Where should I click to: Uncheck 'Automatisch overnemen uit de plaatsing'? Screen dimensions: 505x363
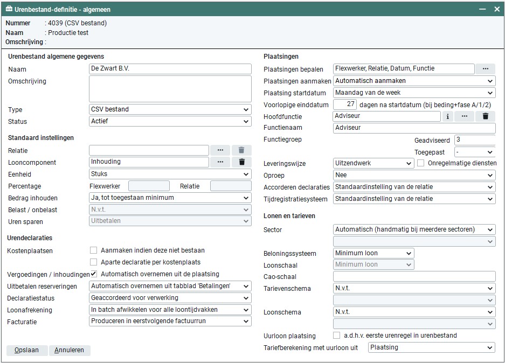[x=93, y=274]
